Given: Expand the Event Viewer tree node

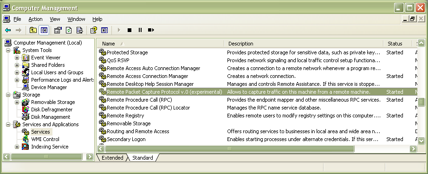Looking at the screenshot, I should (x=17, y=58).
